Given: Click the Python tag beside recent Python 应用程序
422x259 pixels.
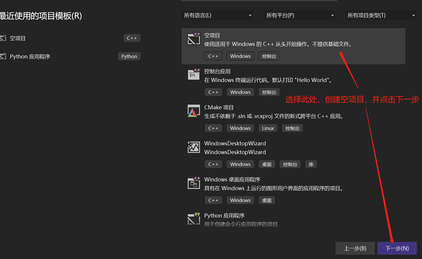Looking at the screenshot, I should pyautogui.click(x=129, y=56).
